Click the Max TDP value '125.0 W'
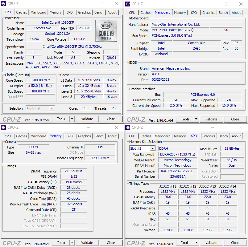Viewport: 248px width, 247px height. [x=83, y=28]
